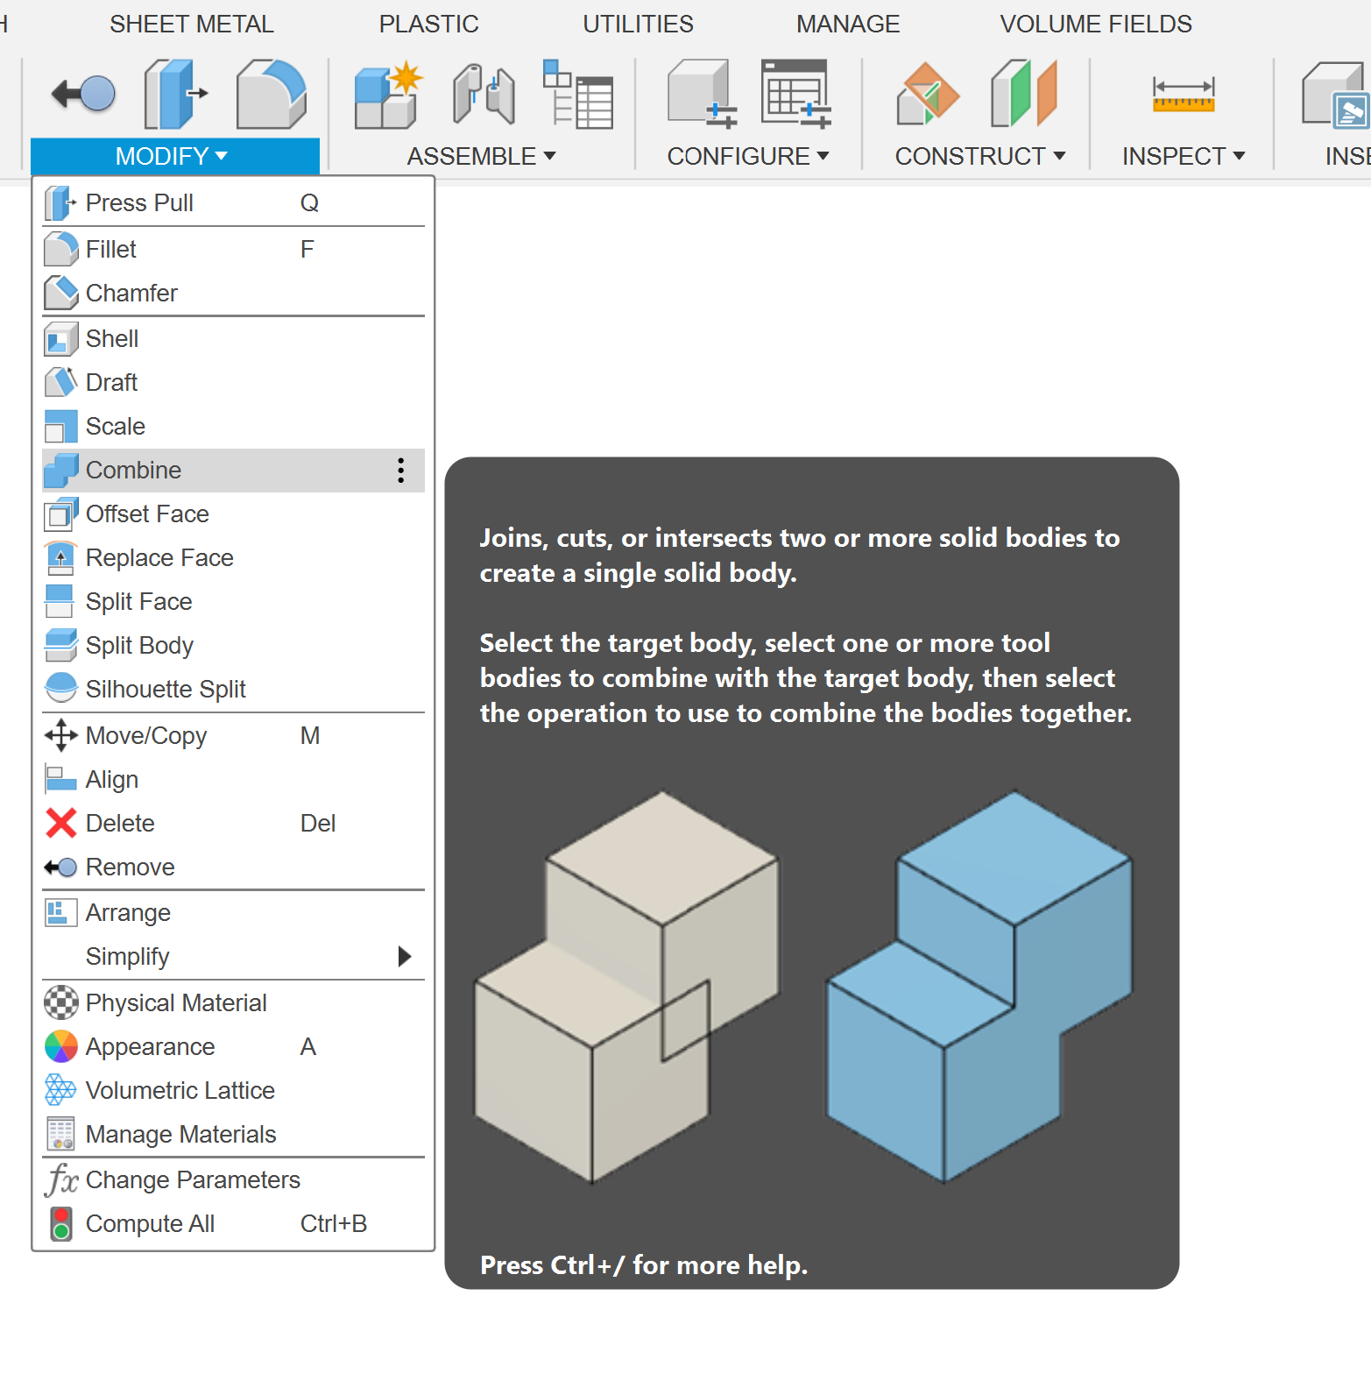Image resolution: width=1371 pixels, height=1395 pixels.
Task: Choose Volumetric Lattice menu entry
Action: [233, 1091]
